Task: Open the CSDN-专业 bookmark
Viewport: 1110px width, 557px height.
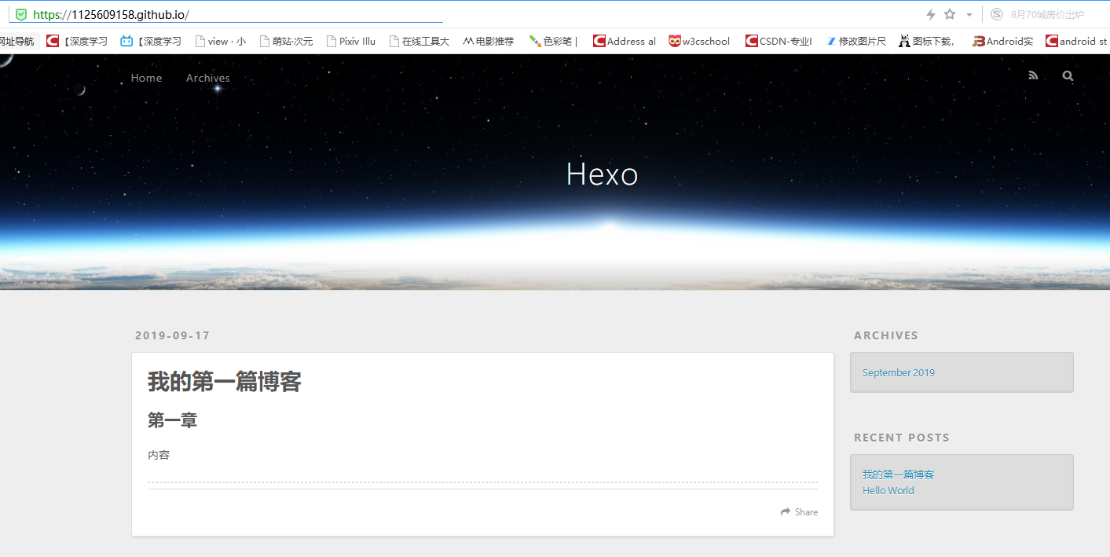Action: [x=778, y=41]
